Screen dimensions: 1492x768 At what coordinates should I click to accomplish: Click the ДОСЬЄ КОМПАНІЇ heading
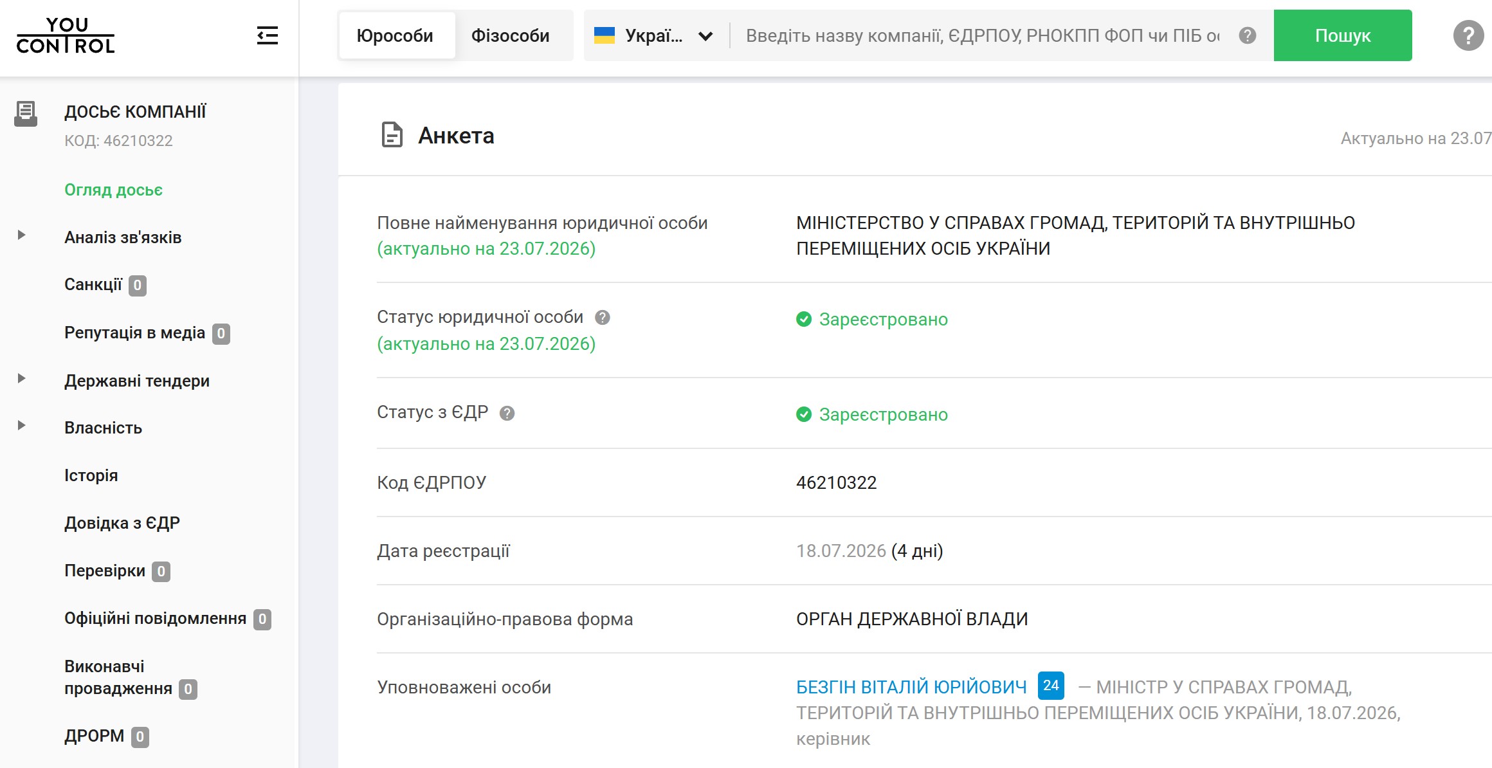point(135,112)
